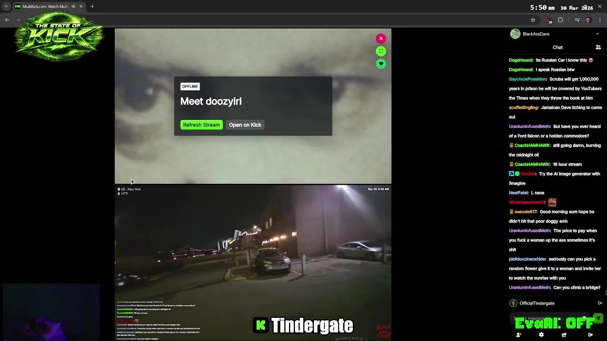The image size is (607, 341).
Task: Mute the MultiKick tab audio icon
Action: click(73, 7)
